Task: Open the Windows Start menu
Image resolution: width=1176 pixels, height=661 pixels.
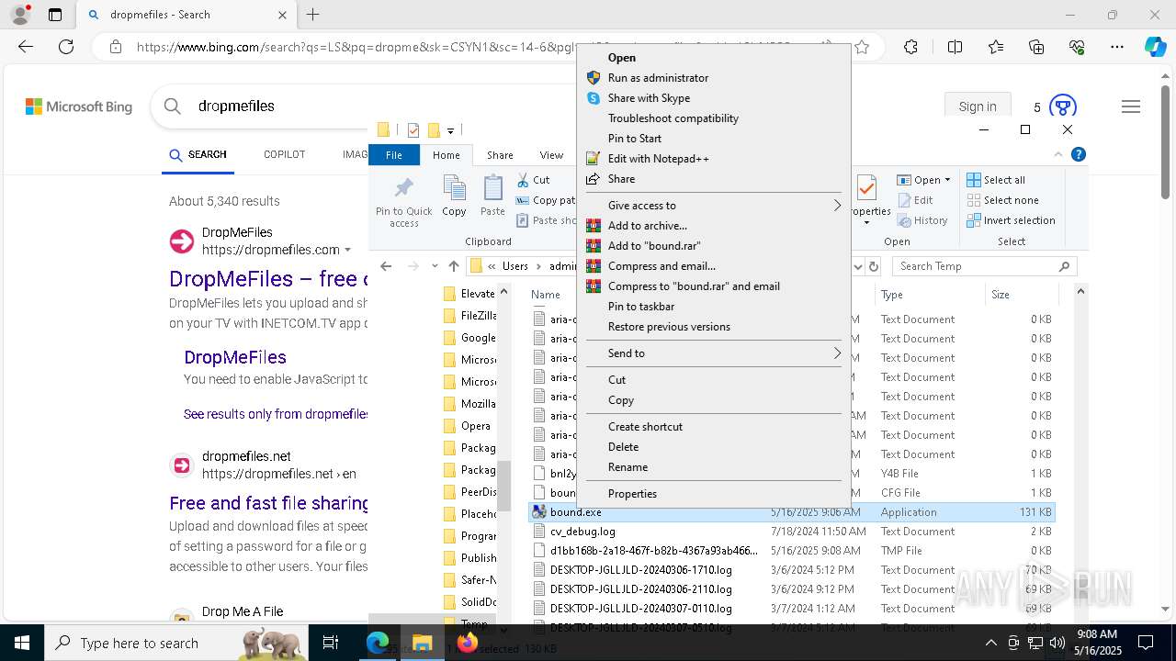Action: click(21, 643)
